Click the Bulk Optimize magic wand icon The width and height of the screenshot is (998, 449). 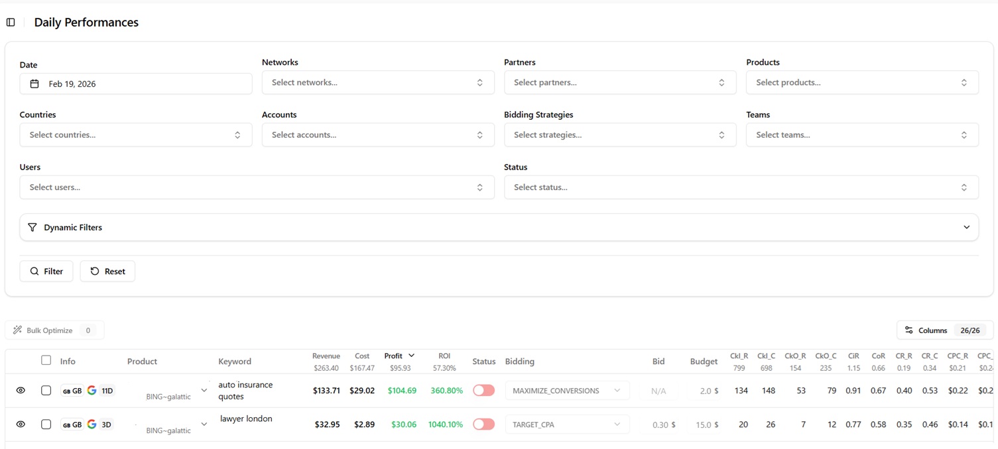click(18, 330)
